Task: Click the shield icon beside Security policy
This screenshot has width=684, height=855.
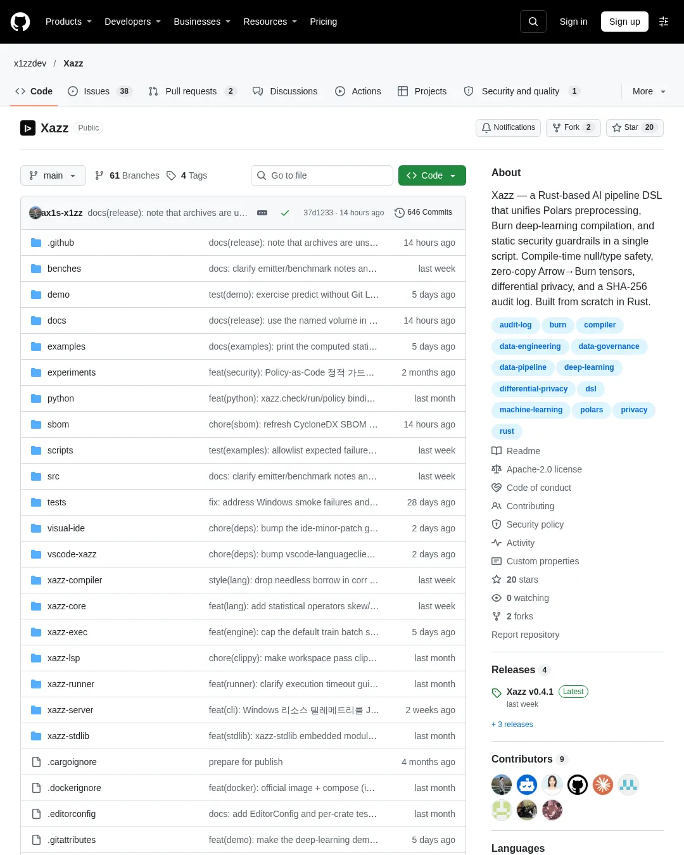Action: pos(497,524)
